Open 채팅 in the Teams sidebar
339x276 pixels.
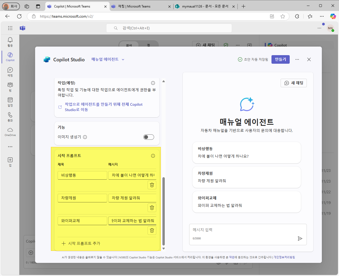click(10, 72)
